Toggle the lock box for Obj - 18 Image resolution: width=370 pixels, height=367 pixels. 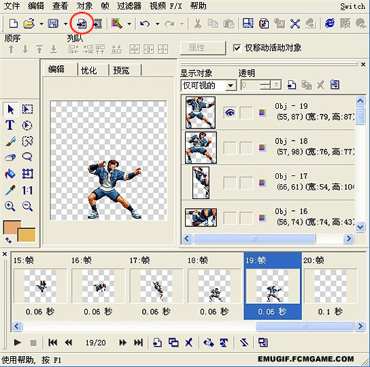[246, 148]
